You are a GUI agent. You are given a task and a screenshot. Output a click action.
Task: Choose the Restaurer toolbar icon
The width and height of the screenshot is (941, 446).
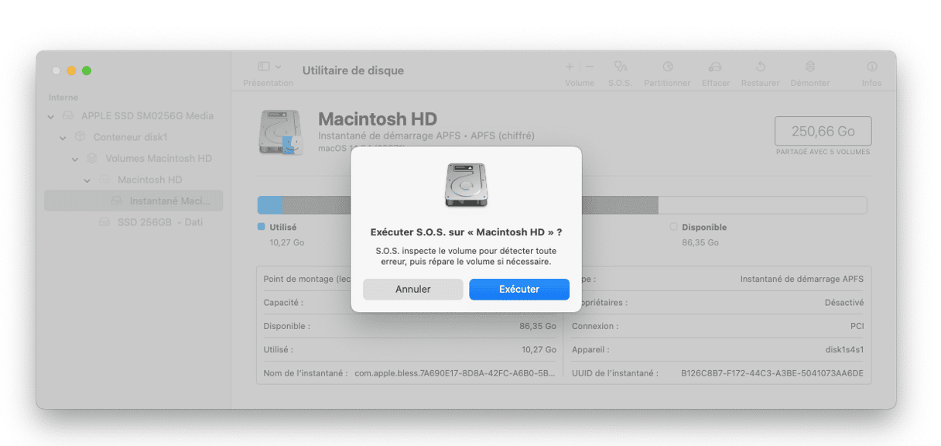pyautogui.click(x=760, y=67)
